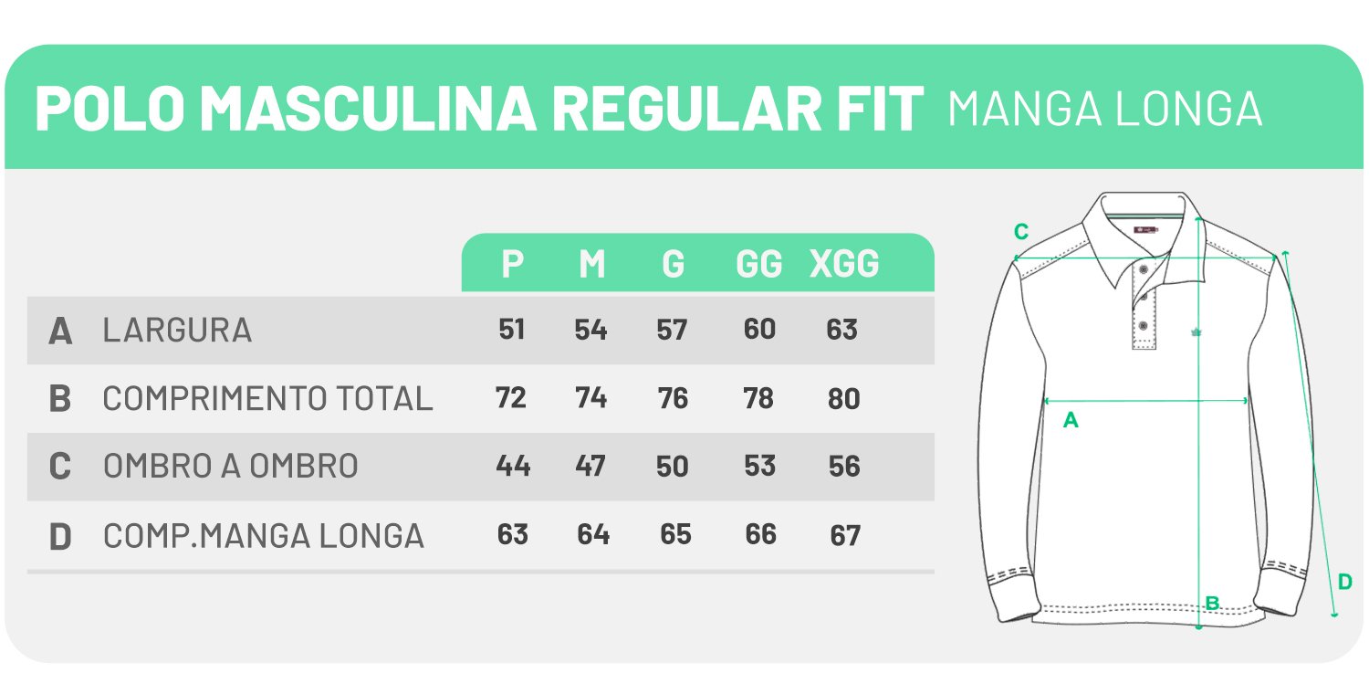The height and width of the screenshot is (694, 1369).
Task: Click the MANGA LONGA title text
Action: pos(1105,109)
